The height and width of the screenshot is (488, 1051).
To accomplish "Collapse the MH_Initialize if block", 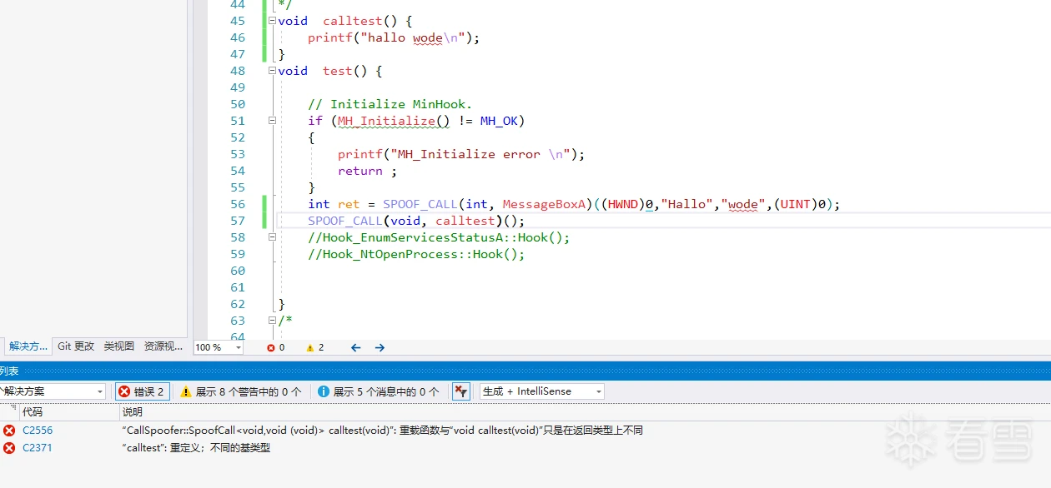I will 272,121.
